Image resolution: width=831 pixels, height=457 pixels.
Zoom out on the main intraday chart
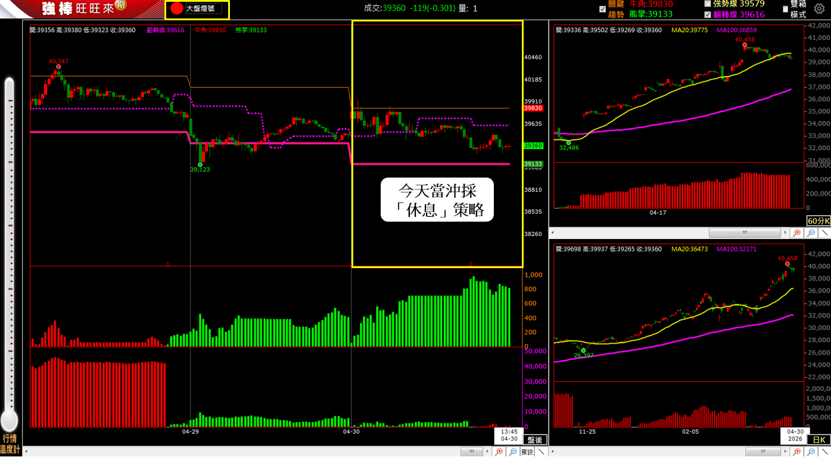tap(512, 452)
